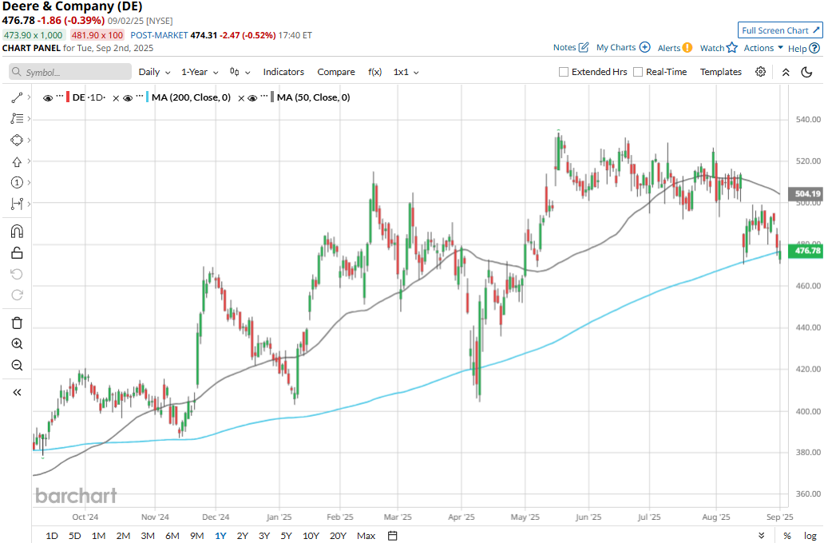This screenshot has height=543, width=824.
Task: Zoom in on the chart
Action: (x=17, y=344)
